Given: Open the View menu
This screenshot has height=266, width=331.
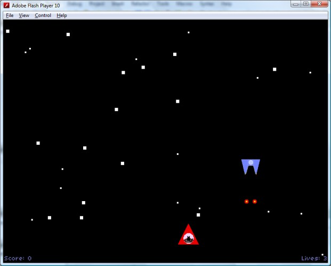Looking at the screenshot, I should point(24,15).
